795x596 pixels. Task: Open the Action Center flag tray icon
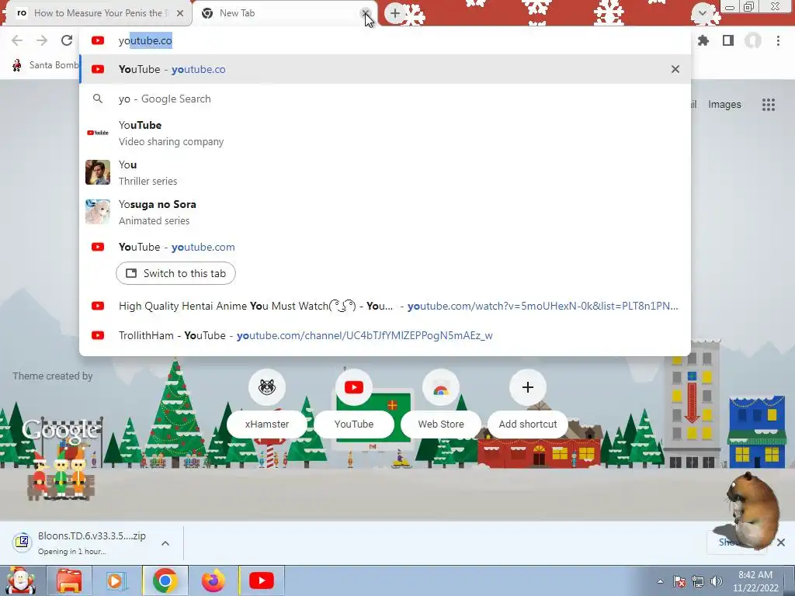679,582
